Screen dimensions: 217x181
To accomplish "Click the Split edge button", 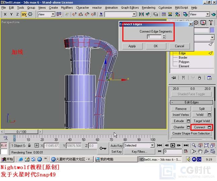I will (x=202, y=109).
